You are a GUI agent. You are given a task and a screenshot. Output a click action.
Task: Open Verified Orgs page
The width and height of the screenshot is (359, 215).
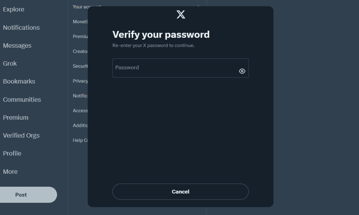[x=21, y=135]
